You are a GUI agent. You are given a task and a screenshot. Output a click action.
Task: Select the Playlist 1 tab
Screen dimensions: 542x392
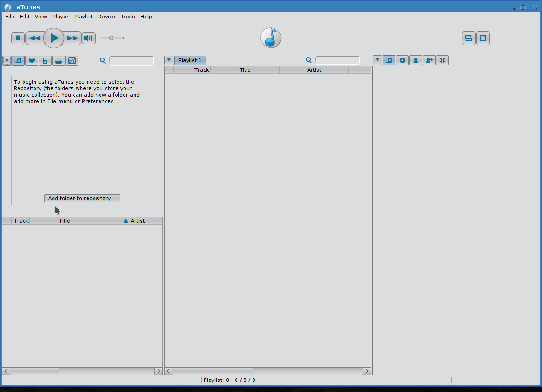(190, 60)
